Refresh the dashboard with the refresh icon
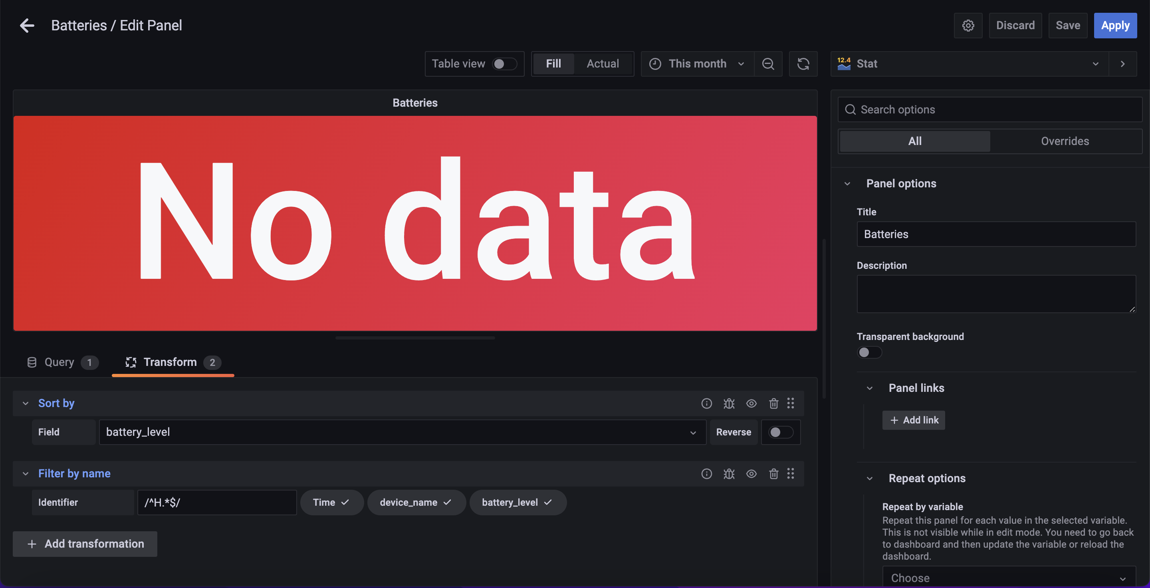Screen dimensions: 1150x588 coord(803,64)
